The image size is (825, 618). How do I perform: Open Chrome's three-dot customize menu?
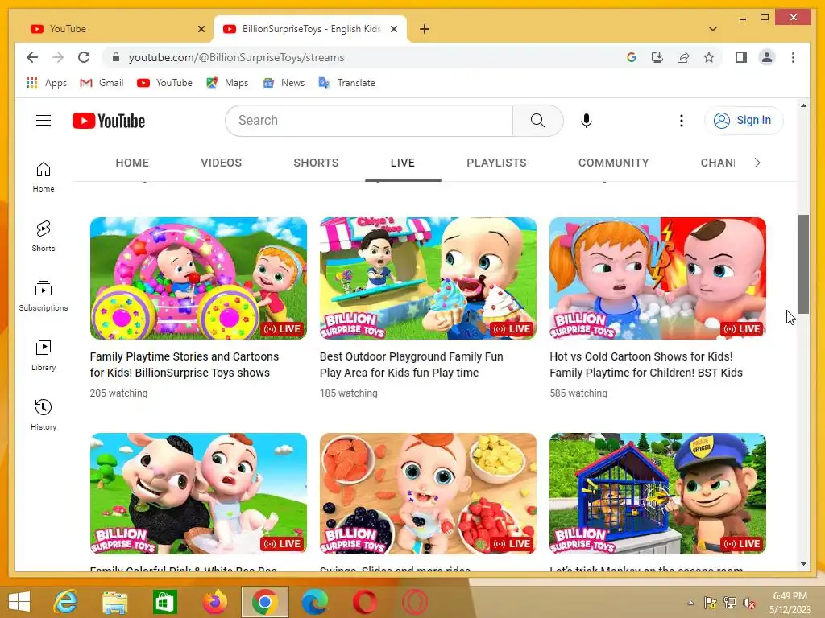793,57
